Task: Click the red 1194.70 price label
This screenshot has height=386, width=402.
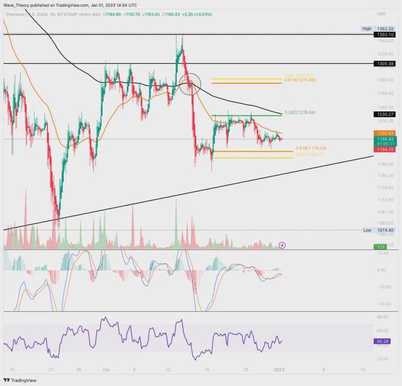Action: point(385,149)
